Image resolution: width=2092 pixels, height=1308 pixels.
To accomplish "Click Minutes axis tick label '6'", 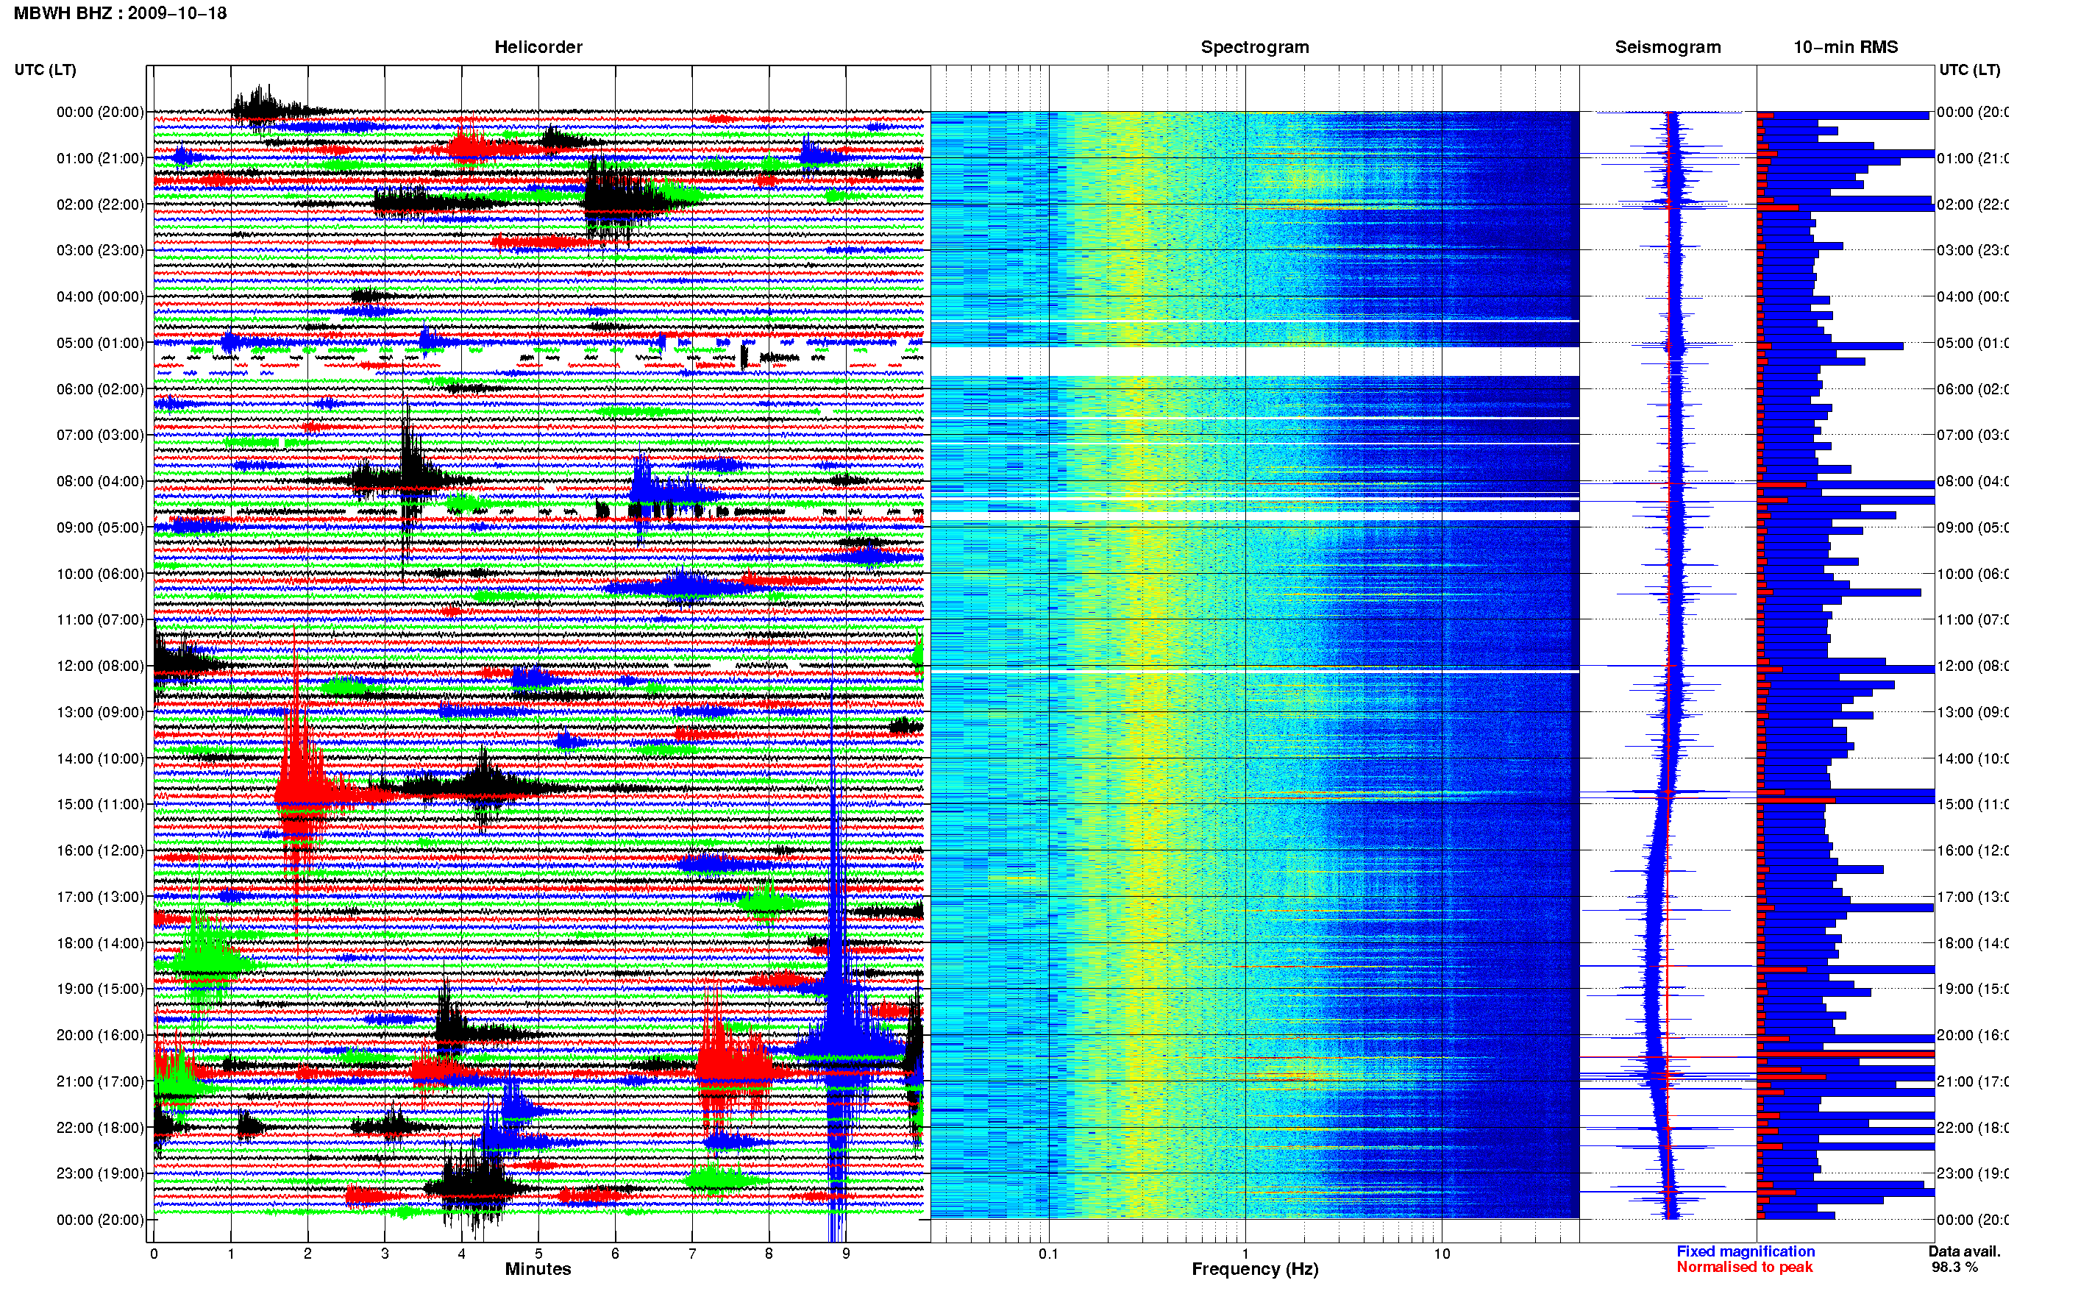I will 615,1254.
